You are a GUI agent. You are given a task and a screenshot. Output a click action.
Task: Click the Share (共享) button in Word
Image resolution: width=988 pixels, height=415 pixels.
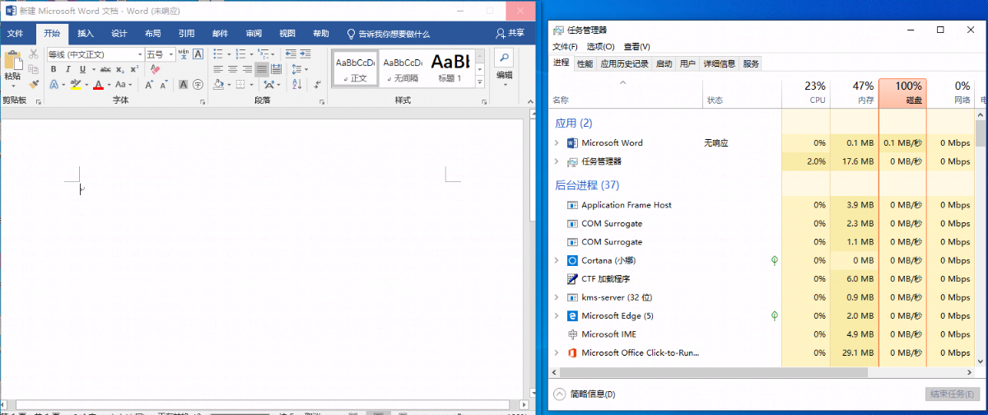point(510,34)
